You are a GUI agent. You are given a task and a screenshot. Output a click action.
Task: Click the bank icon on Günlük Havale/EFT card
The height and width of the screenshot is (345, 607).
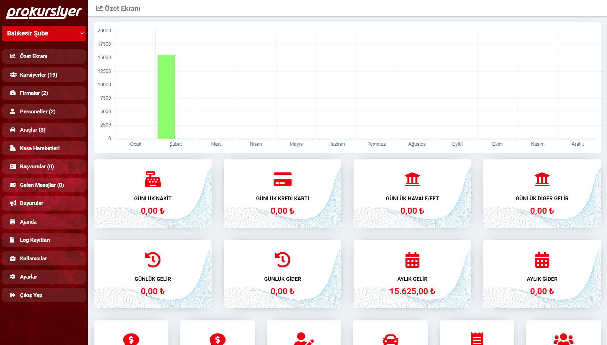coord(412,179)
